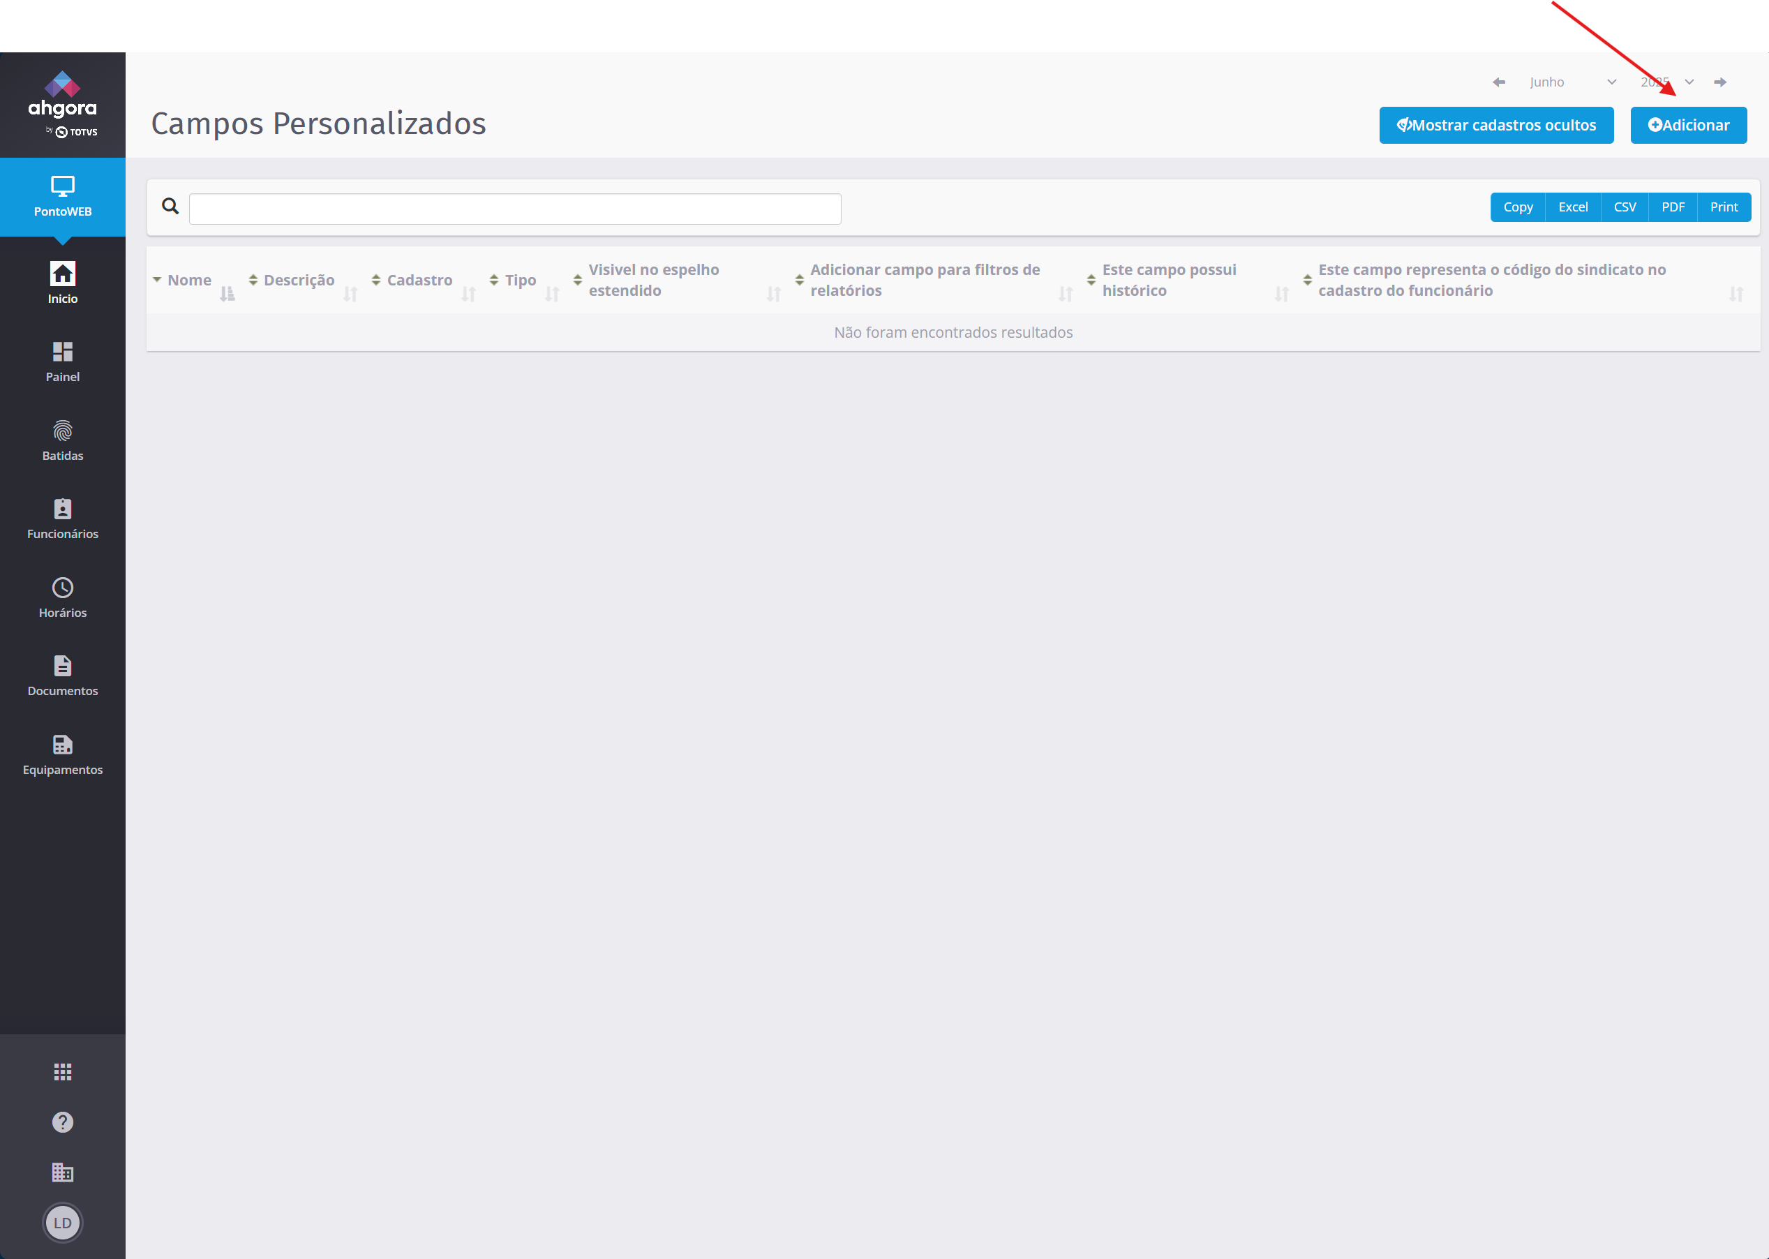Click the Inicio home icon
Image resolution: width=1769 pixels, height=1259 pixels.
62,283
